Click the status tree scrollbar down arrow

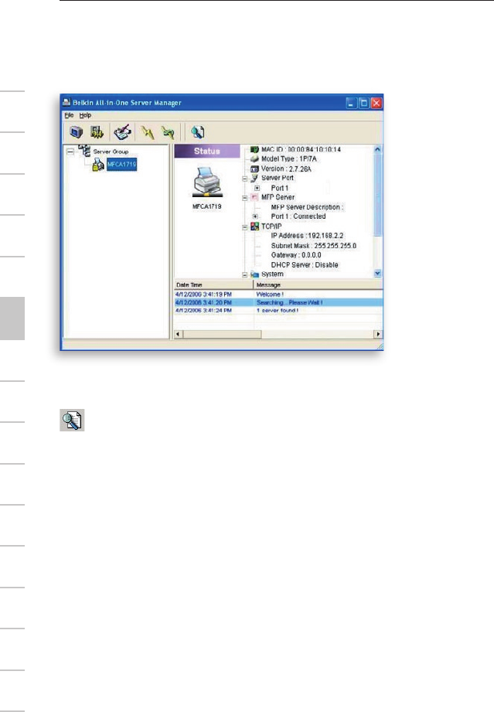pyautogui.click(x=377, y=274)
